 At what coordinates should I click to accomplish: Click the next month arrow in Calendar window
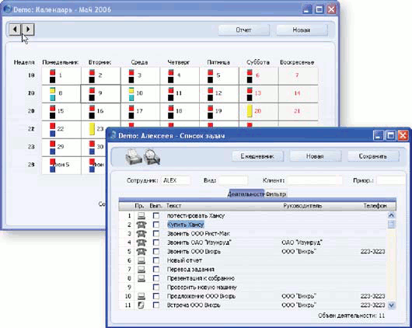(x=28, y=29)
